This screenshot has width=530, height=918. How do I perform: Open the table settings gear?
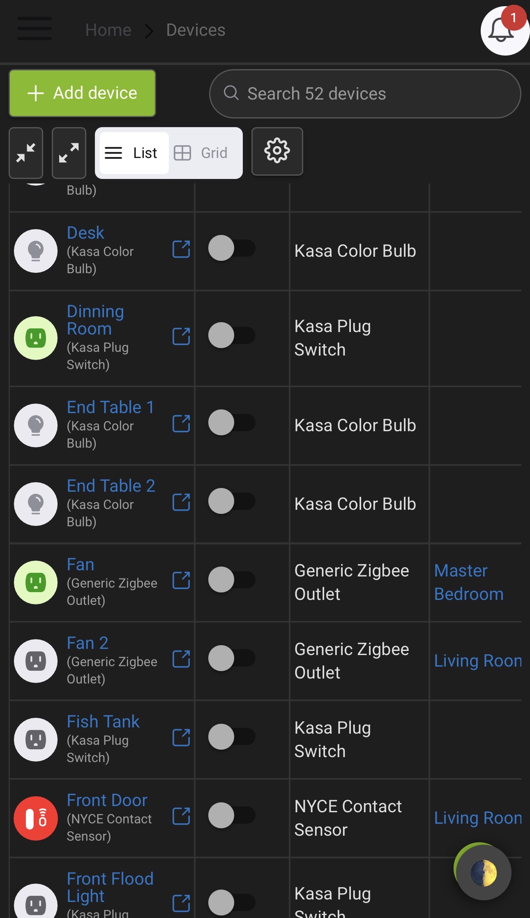pos(277,151)
